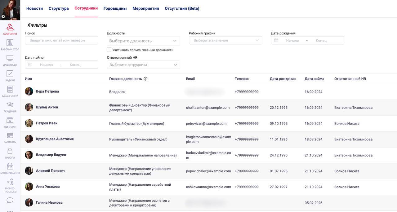Click employee name Анна Ушакова

click(x=48, y=187)
